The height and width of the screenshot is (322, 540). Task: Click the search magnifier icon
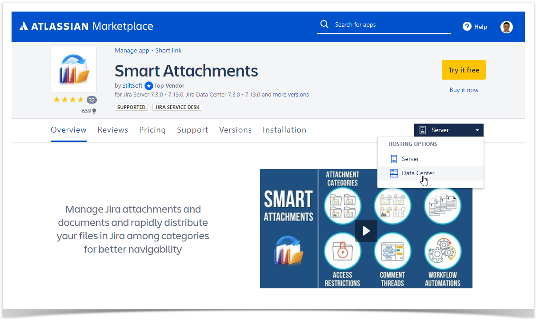click(324, 24)
